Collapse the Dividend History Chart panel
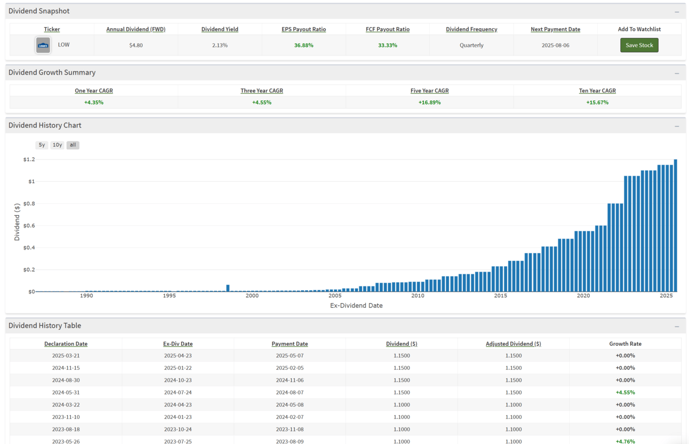 (x=677, y=126)
